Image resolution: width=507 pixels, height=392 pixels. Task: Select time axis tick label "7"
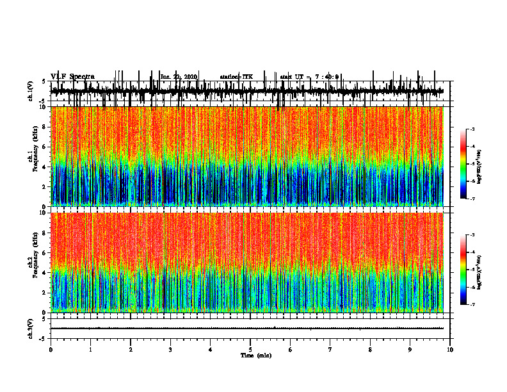330,350
